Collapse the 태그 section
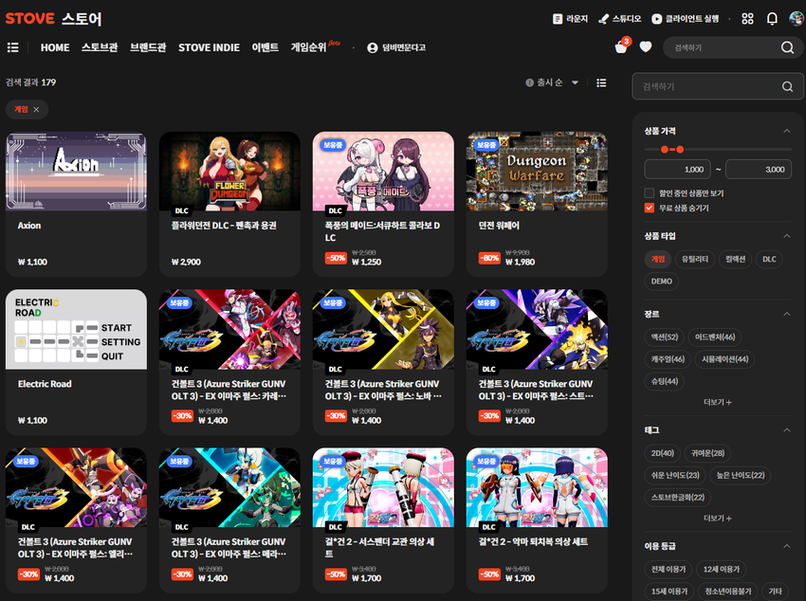This screenshot has height=601, width=806. pyautogui.click(x=786, y=430)
